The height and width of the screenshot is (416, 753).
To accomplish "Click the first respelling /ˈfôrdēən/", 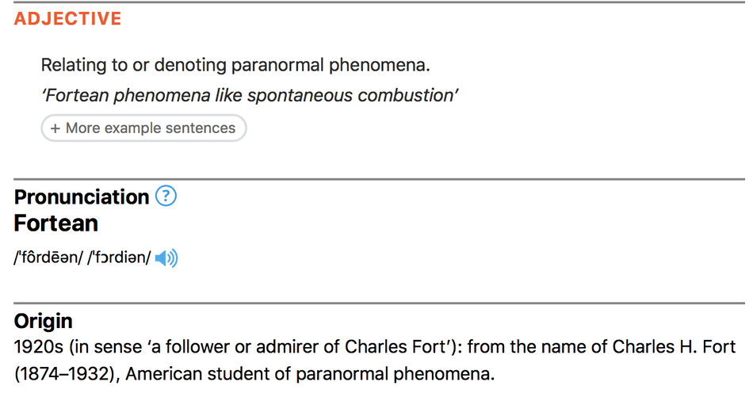I will point(48,258).
